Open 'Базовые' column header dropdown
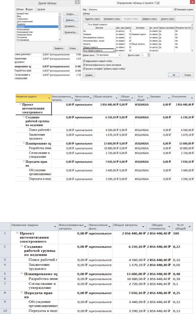 coord(169,98)
